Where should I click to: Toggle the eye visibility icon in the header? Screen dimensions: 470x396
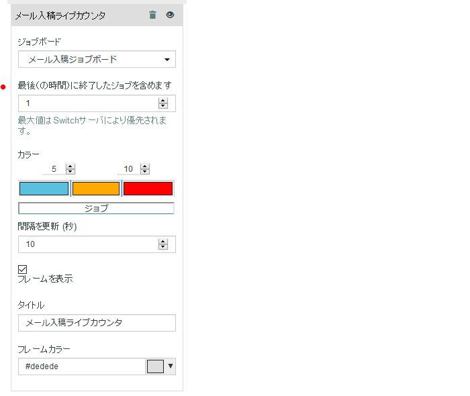[170, 15]
